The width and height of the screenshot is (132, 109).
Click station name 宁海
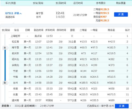[15, 77]
